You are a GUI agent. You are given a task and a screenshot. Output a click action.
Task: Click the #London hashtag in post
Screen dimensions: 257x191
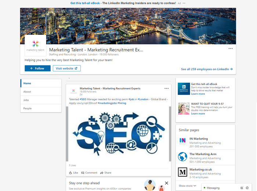[x=143, y=99]
